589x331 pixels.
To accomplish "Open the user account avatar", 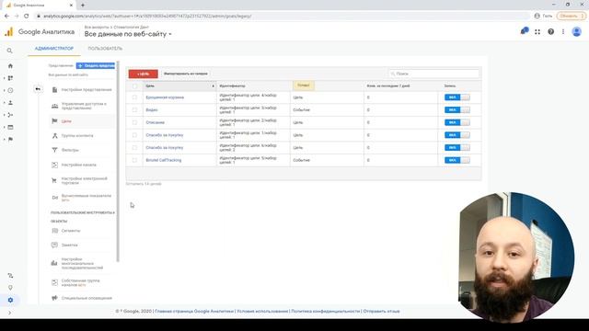I will point(577,32).
